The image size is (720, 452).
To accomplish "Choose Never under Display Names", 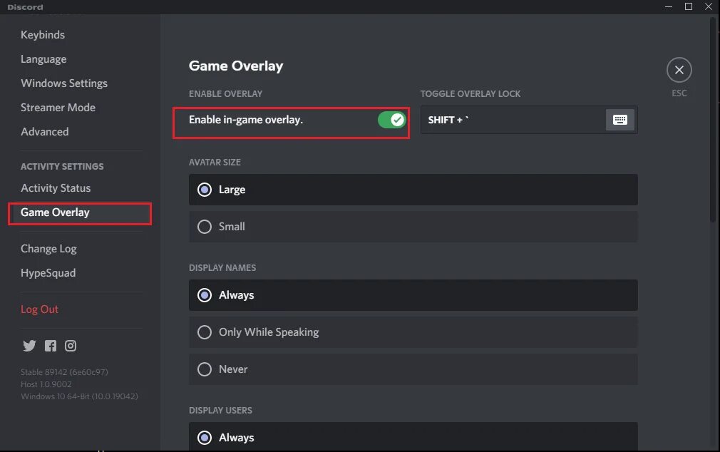I will (x=413, y=369).
